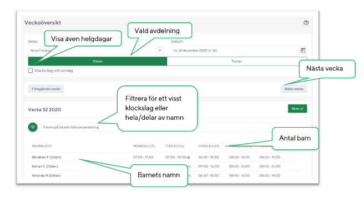Click the green Skriv ut button
The image size is (364, 202).
point(297,109)
